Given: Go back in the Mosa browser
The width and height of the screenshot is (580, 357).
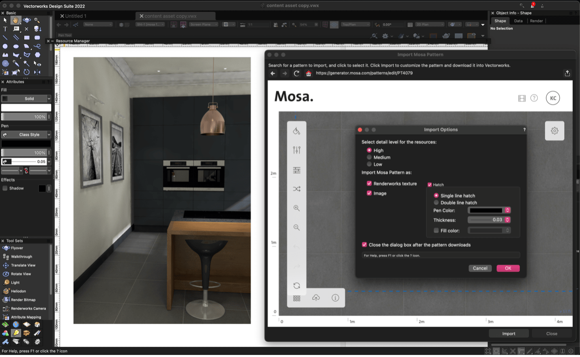Looking at the screenshot, I should tap(273, 73).
